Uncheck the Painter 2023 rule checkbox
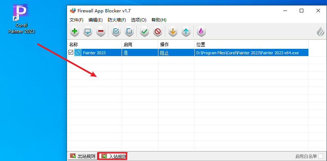Screen dimensions: 327x161 [71, 52]
